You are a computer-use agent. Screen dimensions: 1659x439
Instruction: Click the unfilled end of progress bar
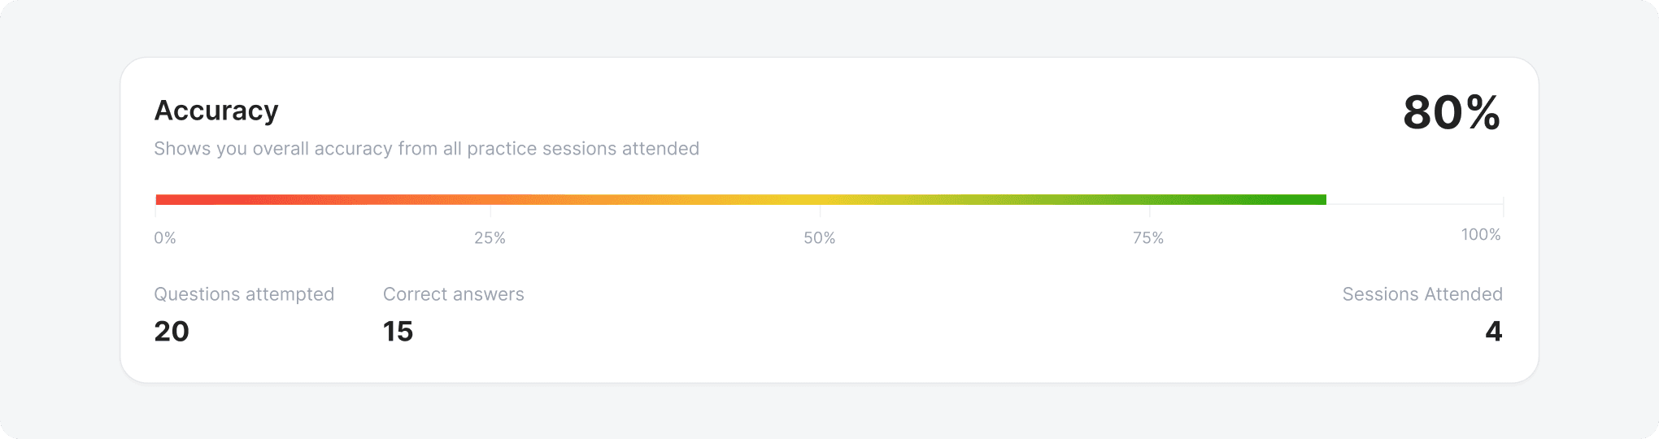[1414, 200]
